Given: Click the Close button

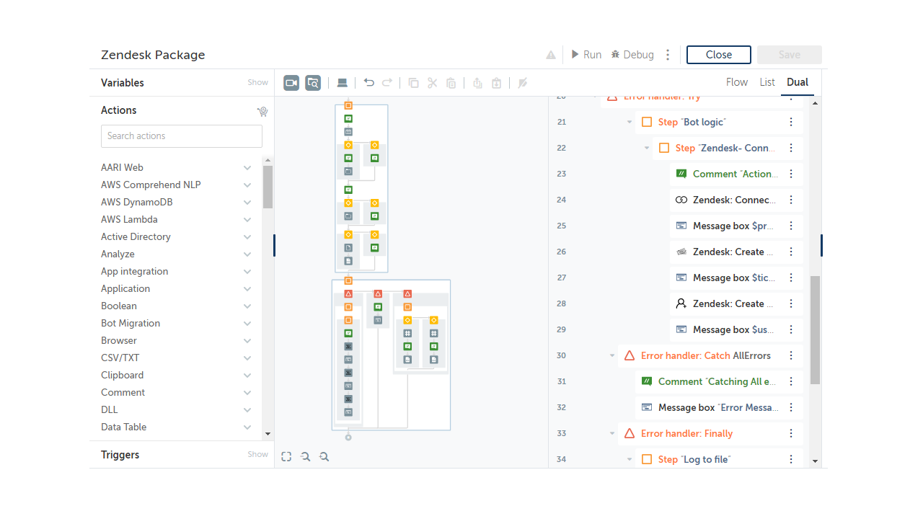Looking at the screenshot, I should [719, 55].
